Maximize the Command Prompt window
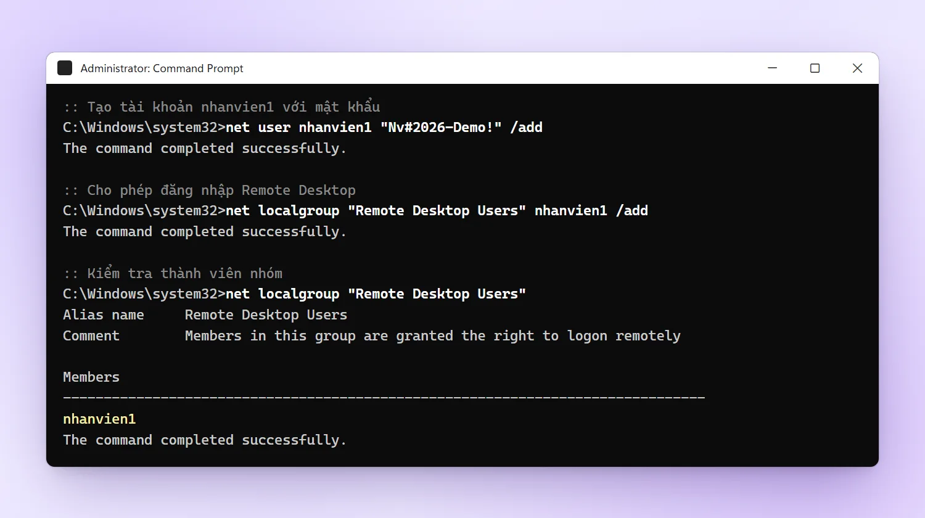925x518 pixels. [x=815, y=68]
